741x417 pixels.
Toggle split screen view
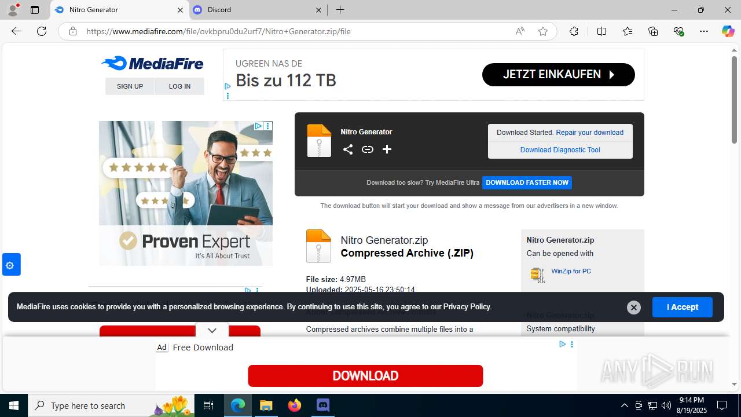click(601, 31)
